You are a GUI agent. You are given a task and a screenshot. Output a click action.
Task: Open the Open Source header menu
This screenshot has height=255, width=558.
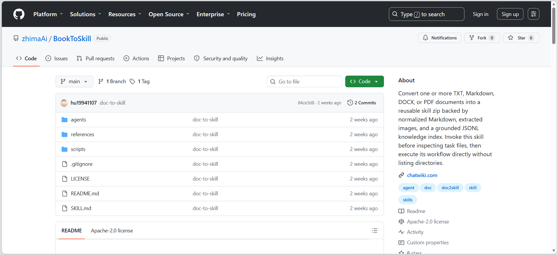coord(169,14)
